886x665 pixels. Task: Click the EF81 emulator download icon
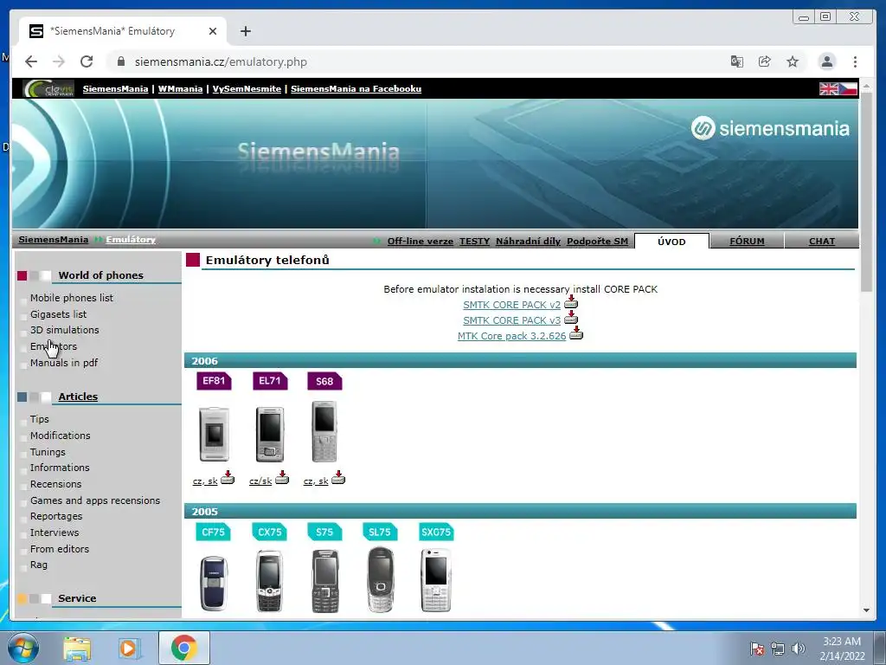(x=228, y=478)
